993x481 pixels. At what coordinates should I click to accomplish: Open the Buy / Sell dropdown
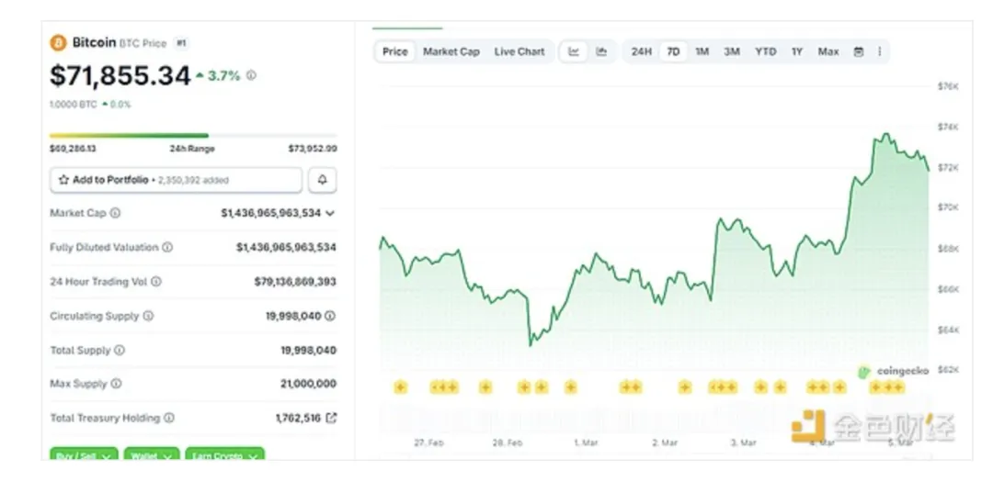pyautogui.click(x=85, y=454)
